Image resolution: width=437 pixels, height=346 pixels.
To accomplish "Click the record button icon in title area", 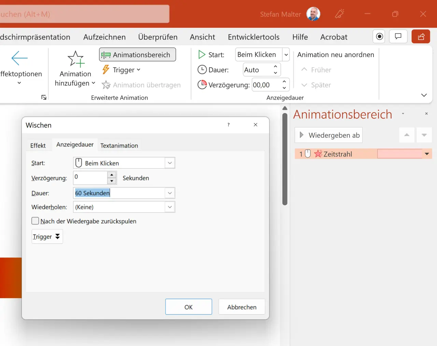I will tap(379, 37).
